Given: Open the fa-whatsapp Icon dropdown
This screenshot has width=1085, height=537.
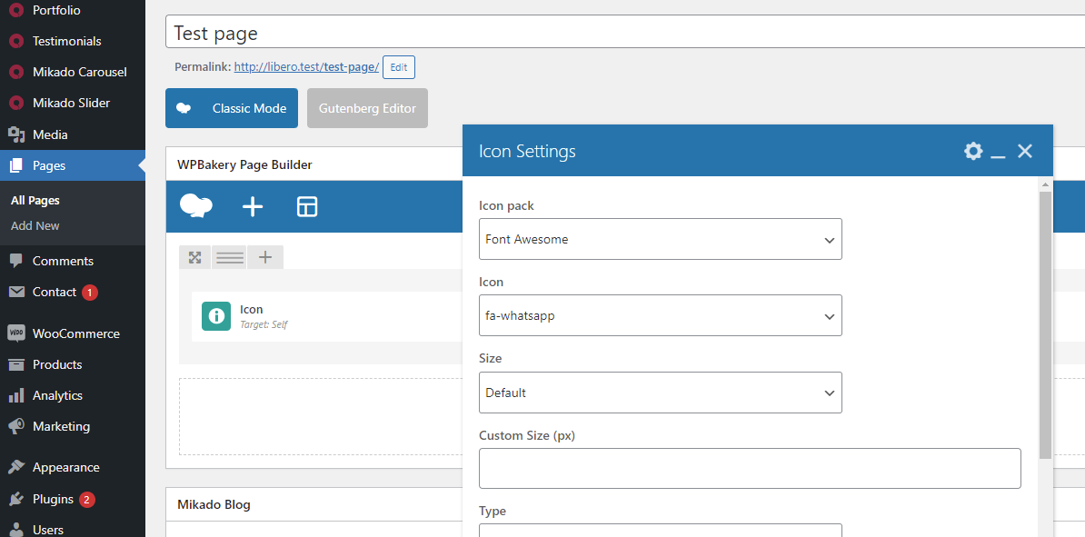Looking at the screenshot, I should 660,315.
